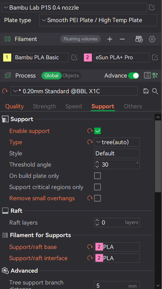The image size is (162, 289).
Task: Uncheck the Enable support checkbox
Action: point(97,131)
